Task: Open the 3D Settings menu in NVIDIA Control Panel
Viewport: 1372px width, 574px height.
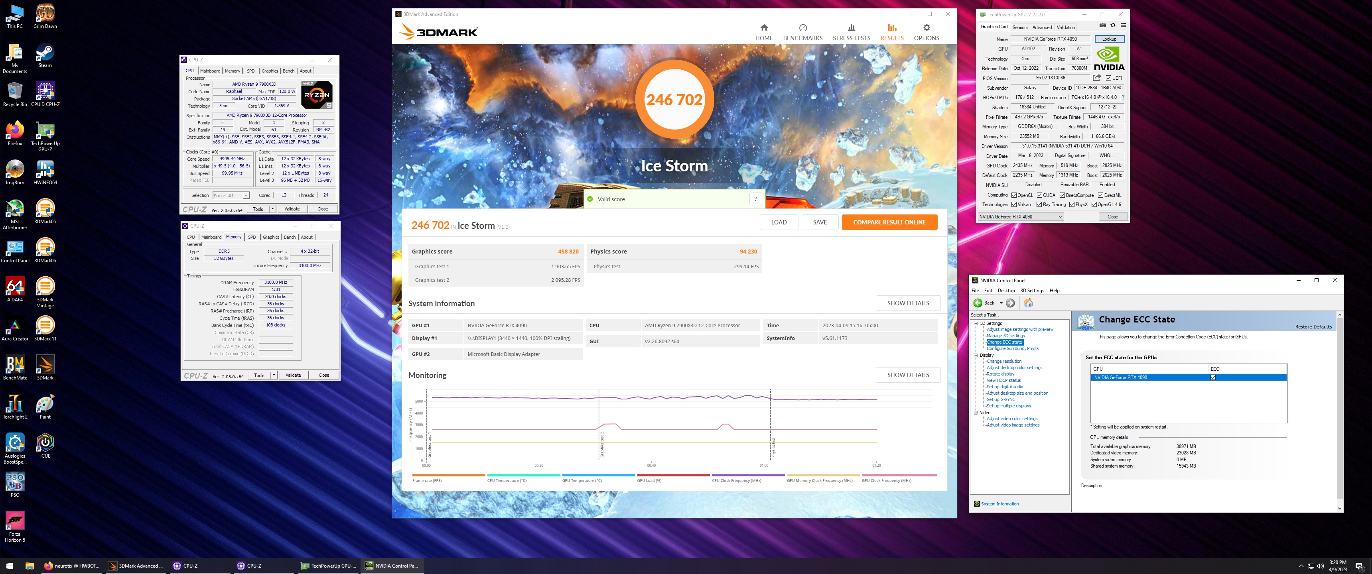Action: click(x=1032, y=291)
